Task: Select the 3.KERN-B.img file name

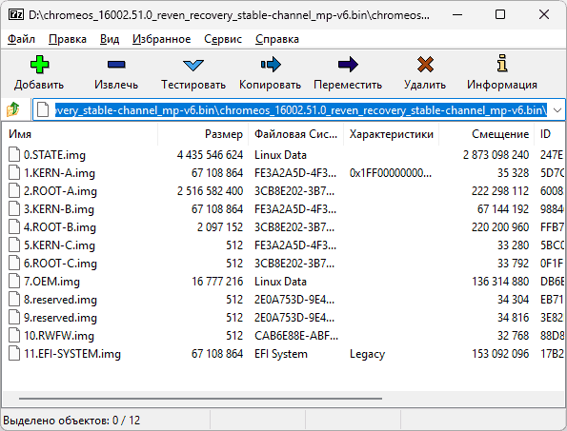Action: 59,209
